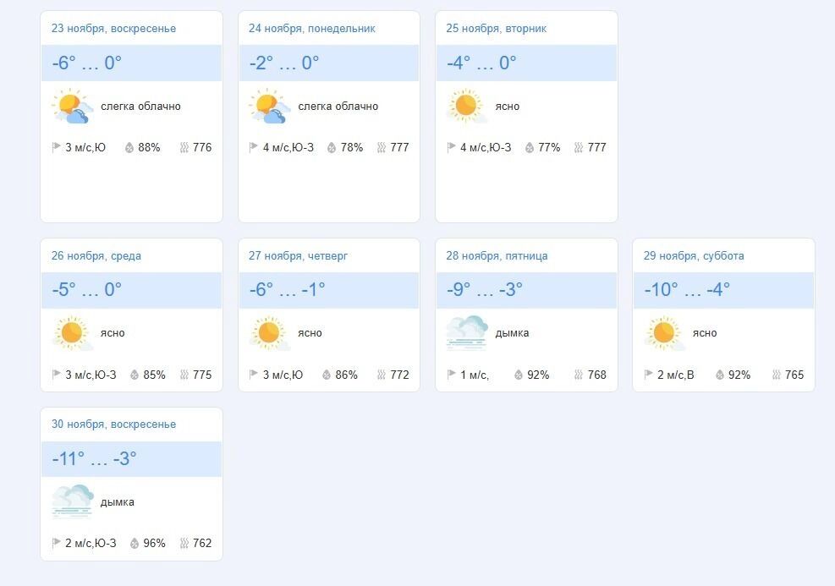Viewport: 835px width, 586px height.
Task: Click the wind flag icon on 23 ноября
Action: tap(57, 147)
